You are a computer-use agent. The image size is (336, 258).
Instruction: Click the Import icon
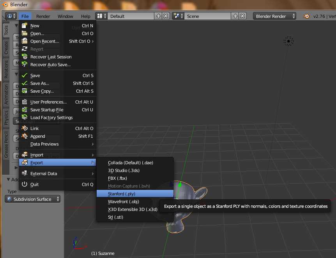(25, 154)
